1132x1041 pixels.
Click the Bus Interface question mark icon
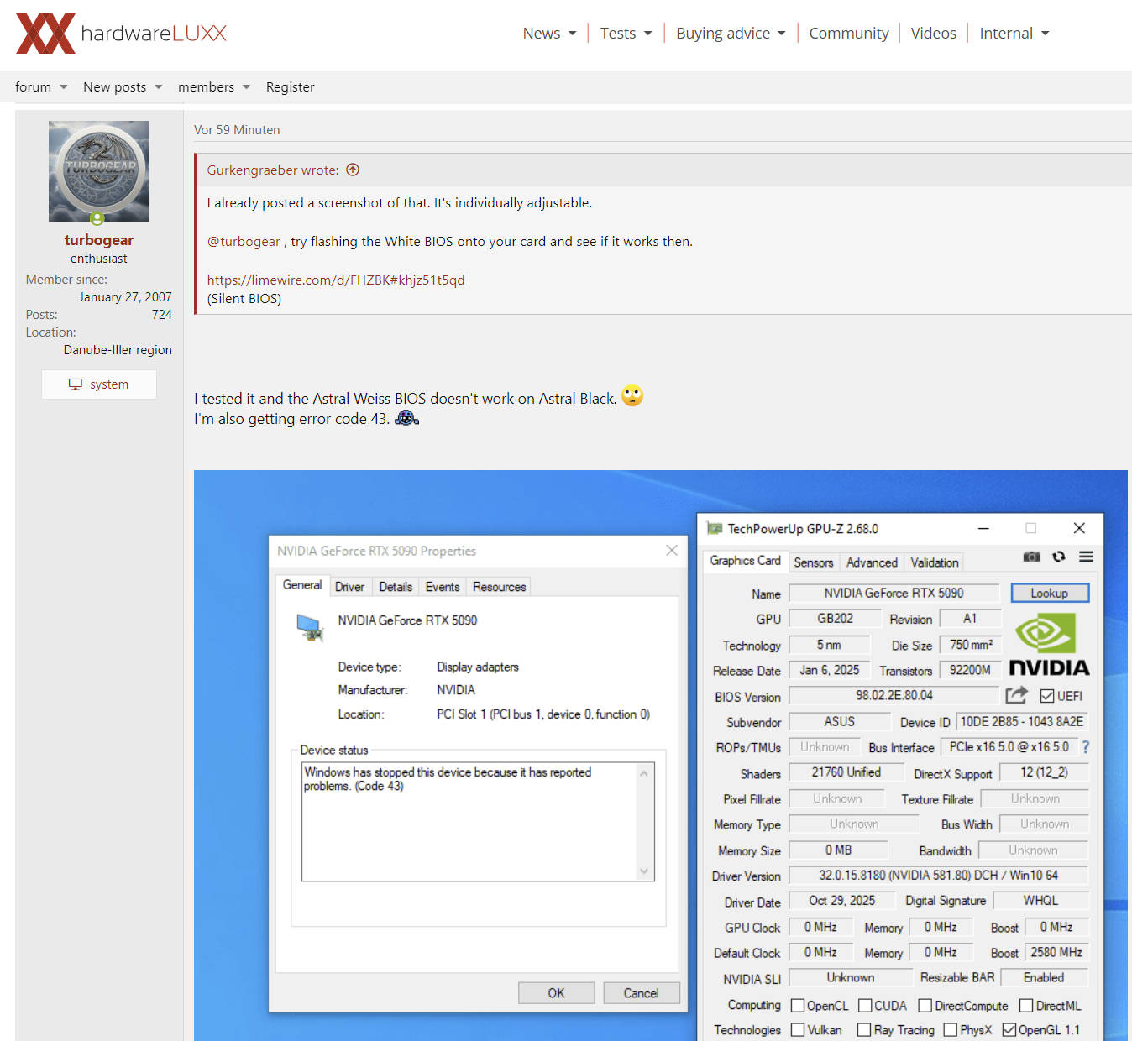coord(1085,747)
